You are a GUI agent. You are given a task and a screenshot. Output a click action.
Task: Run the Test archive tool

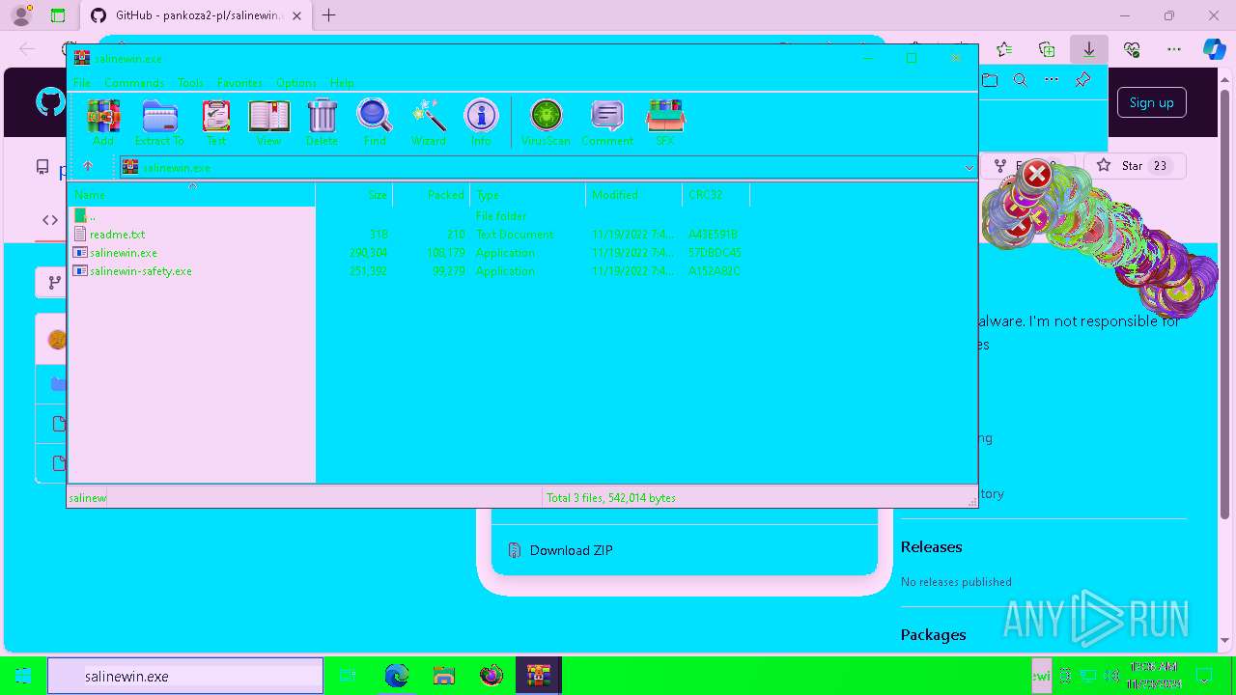216,123
